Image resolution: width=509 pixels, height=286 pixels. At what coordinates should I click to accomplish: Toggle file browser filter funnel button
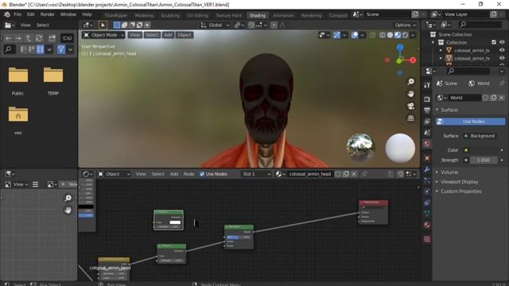[61, 49]
